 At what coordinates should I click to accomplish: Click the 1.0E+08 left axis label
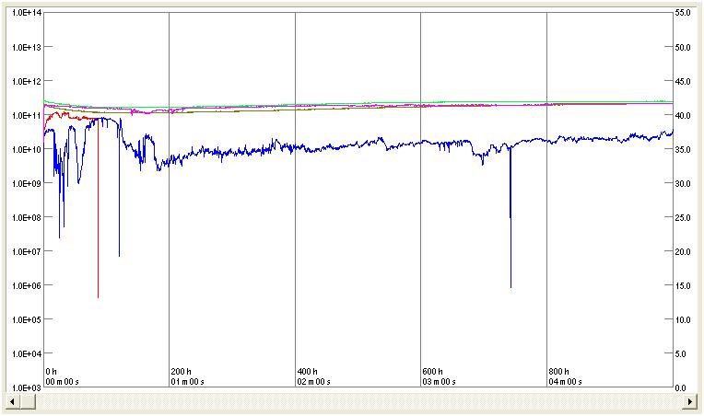tap(27, 217)
